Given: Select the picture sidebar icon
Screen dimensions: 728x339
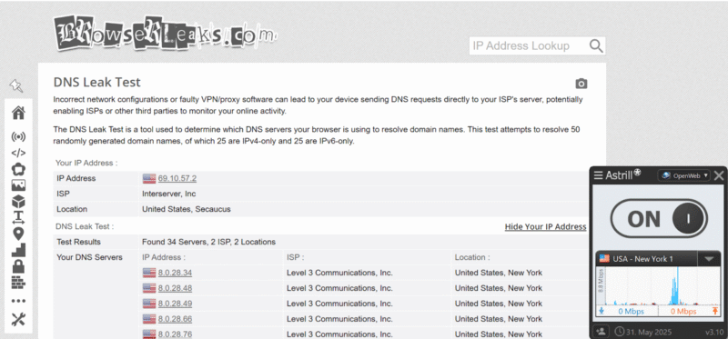Looking at the screenshot, I should [x=18, y=185].
